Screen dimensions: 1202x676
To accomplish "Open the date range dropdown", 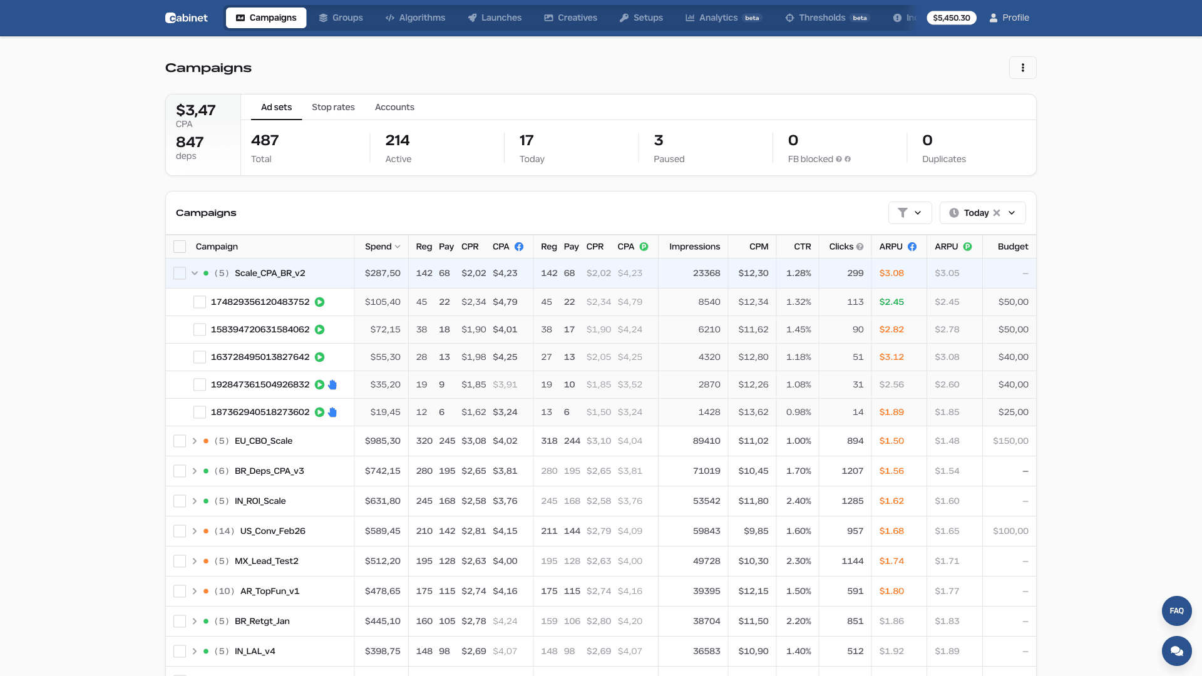I will coord(1012,213).
